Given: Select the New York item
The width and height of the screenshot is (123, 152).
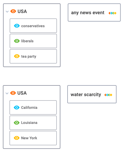Looking at the screenshot, I should [33, 138].
